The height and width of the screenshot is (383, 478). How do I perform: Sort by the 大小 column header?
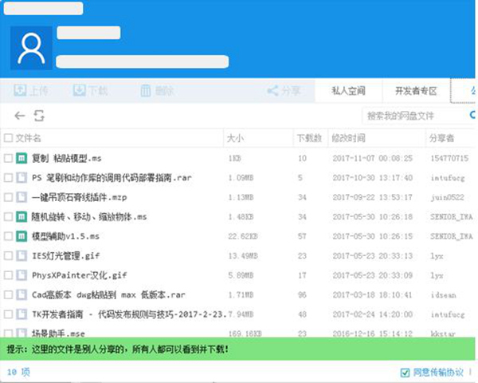pos(235,138)
